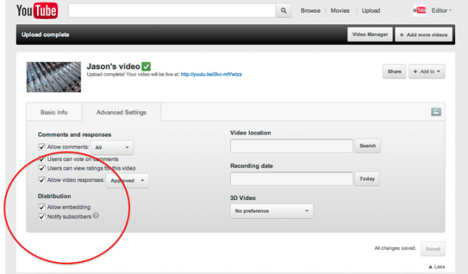Uncheck Allow embedding

pos(42,207)
